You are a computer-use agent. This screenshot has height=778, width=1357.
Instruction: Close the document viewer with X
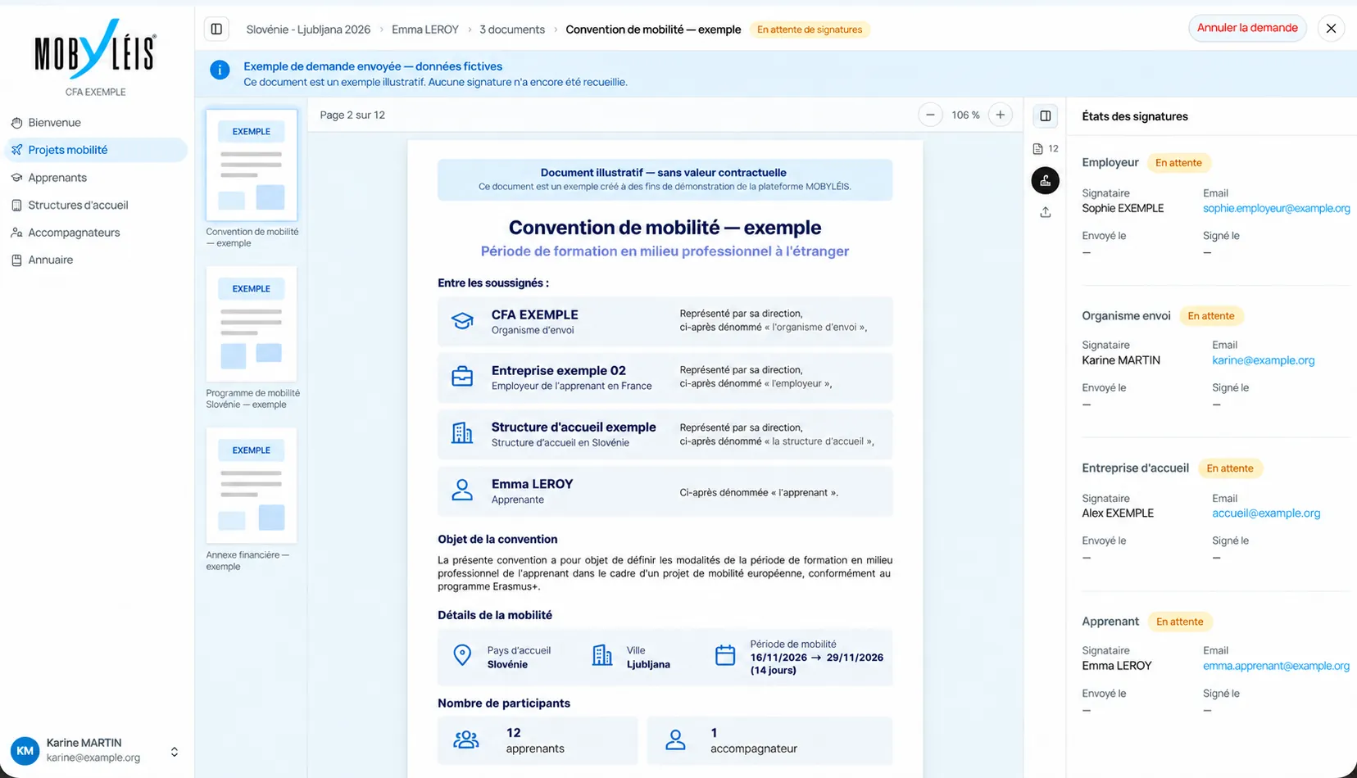click(x=1331, y=29)
